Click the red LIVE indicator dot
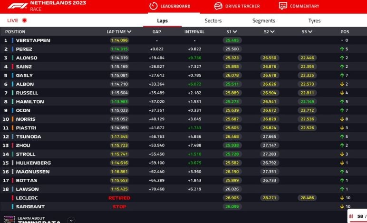 pos(24,20)
